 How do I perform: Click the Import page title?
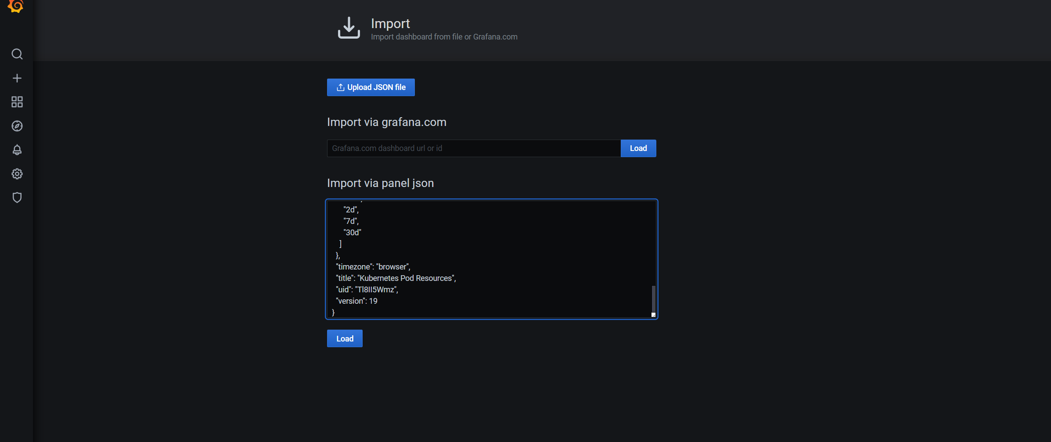pos(390,23)
